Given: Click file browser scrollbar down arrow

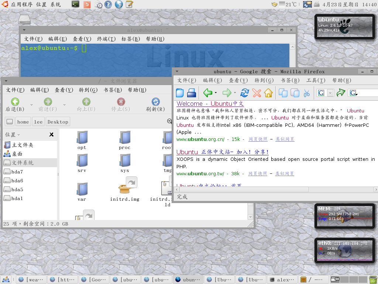Looking at the screenshot, I should click(251, 217).
